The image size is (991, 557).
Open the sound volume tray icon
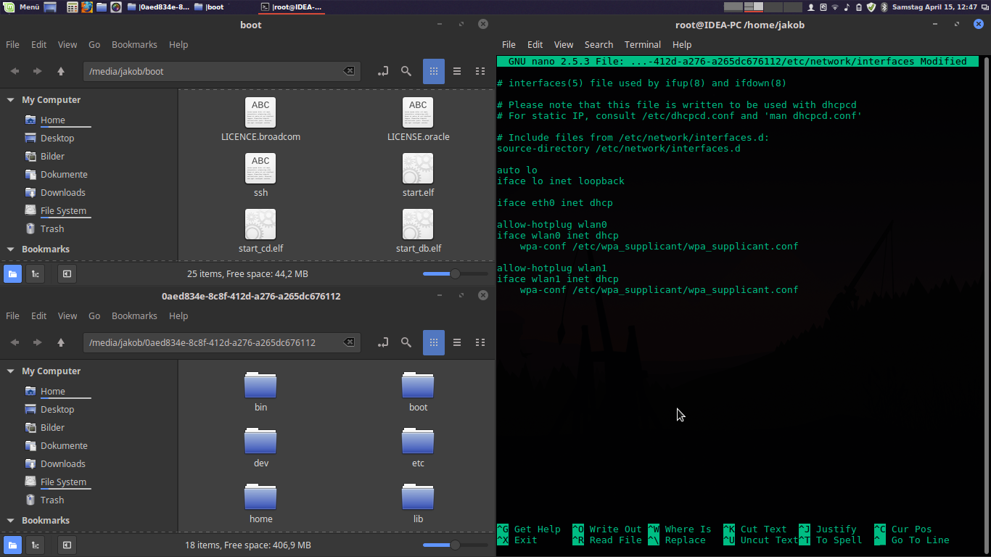(x=847, y=7)
